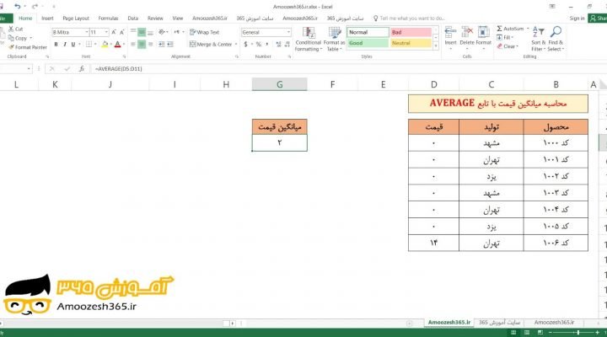The image size is (607, 337).
Task: Open Format as Table gallery
Action: click(334, 39)
